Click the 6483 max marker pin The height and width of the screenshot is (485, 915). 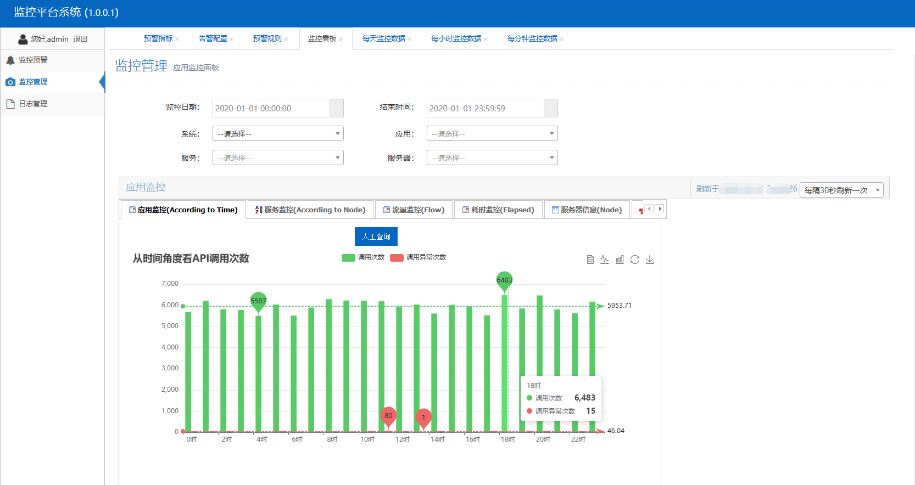pos(504,280)
